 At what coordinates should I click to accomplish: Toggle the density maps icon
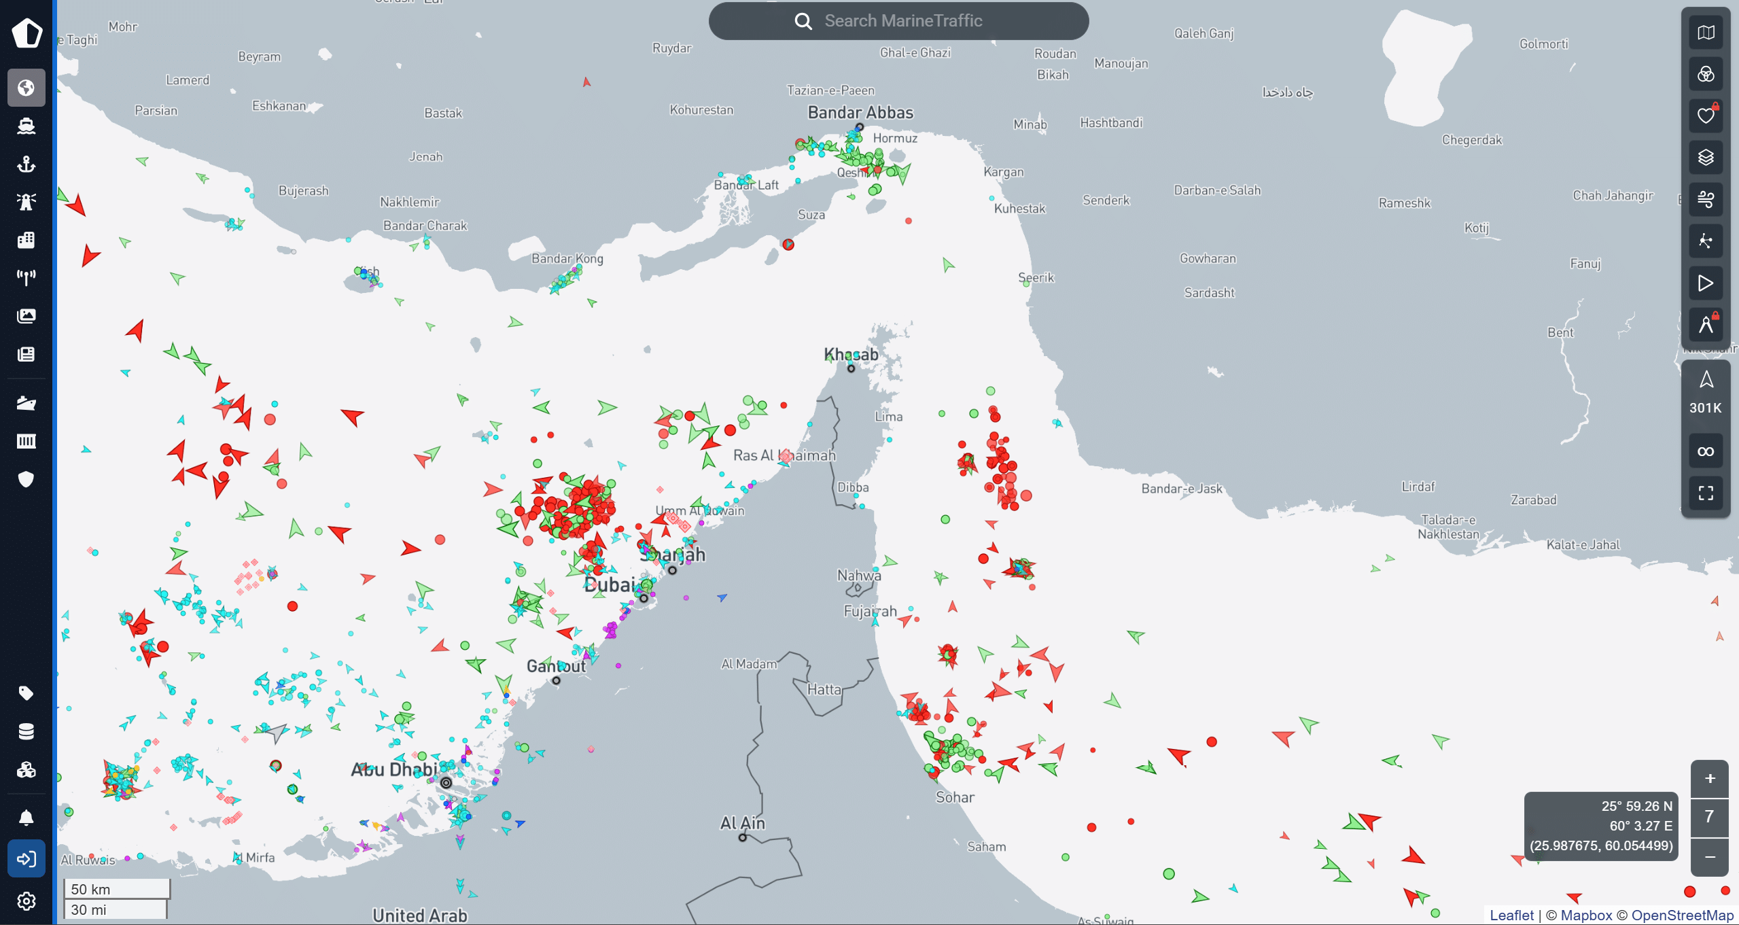tap(1706, 241)
